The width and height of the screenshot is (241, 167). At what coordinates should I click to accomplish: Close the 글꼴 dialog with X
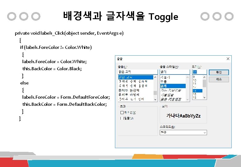228,59
